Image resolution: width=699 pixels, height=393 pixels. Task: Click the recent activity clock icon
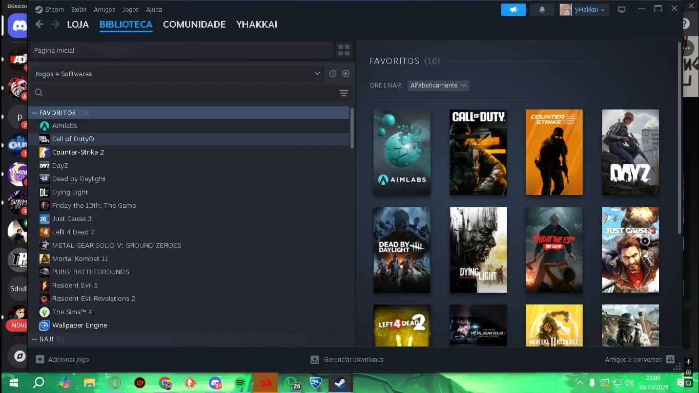click(333, 74)
